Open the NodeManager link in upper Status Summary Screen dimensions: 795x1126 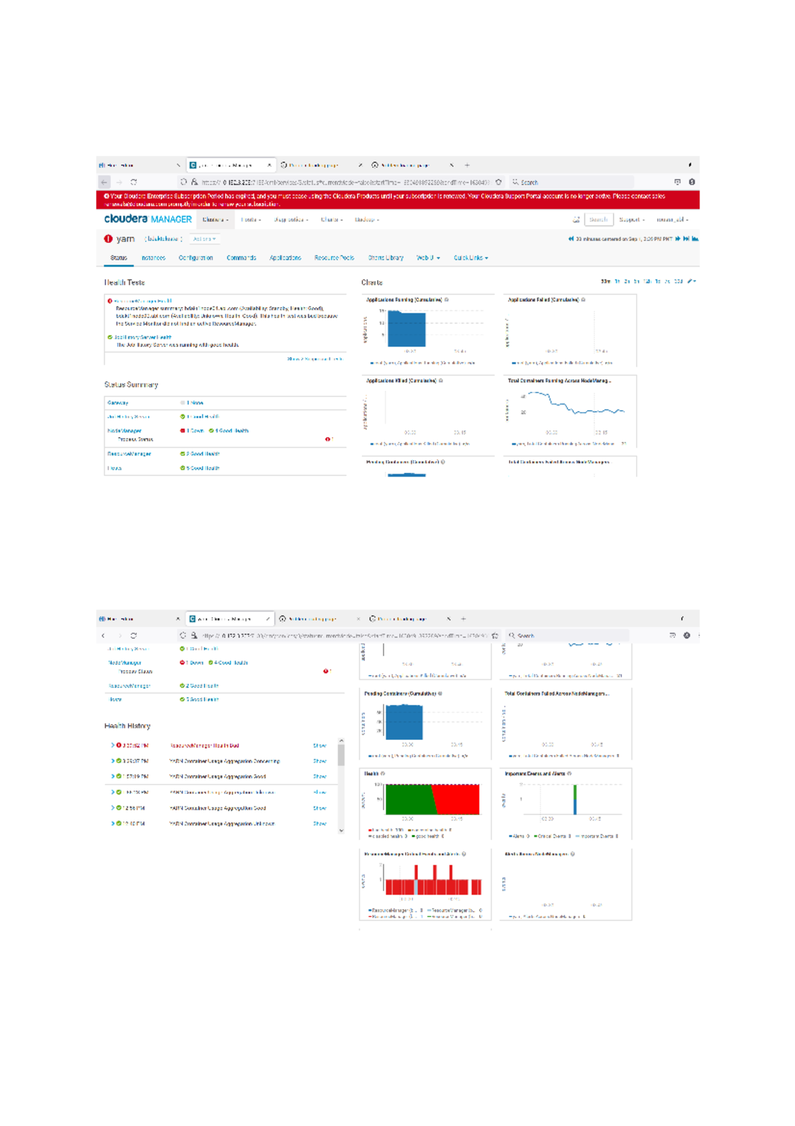(x=125, y=431)
